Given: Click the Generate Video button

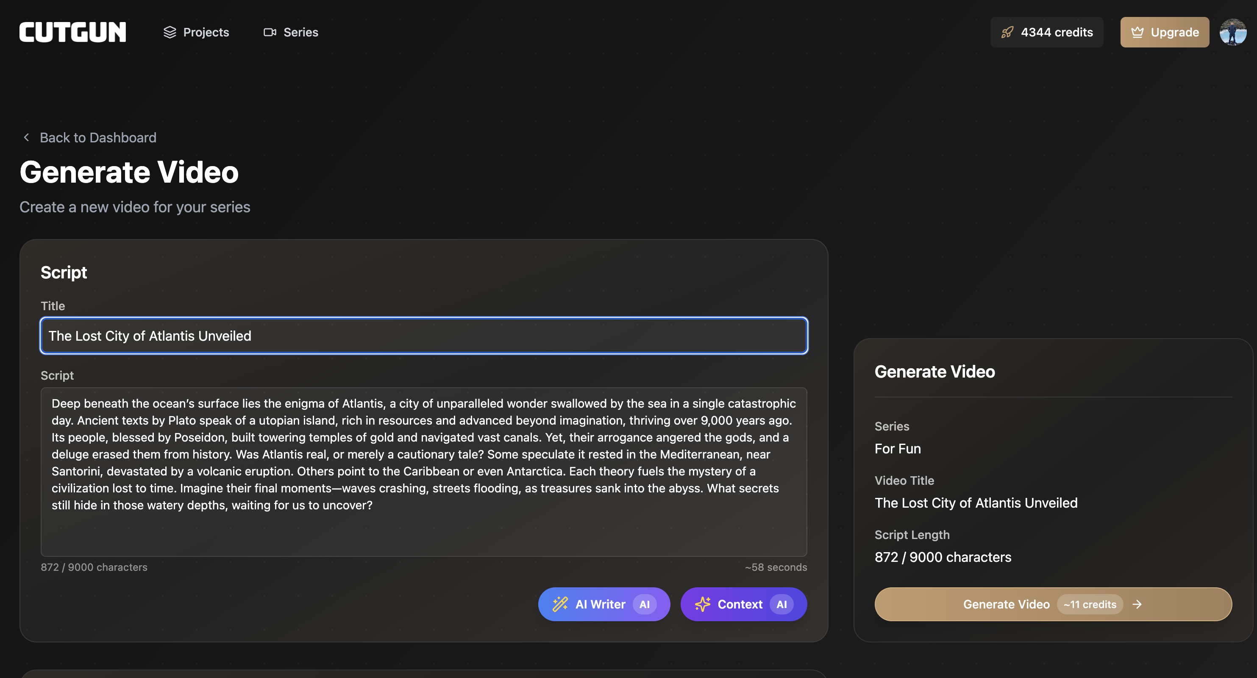Looking at the screenshot, I should coord(1053,604).
